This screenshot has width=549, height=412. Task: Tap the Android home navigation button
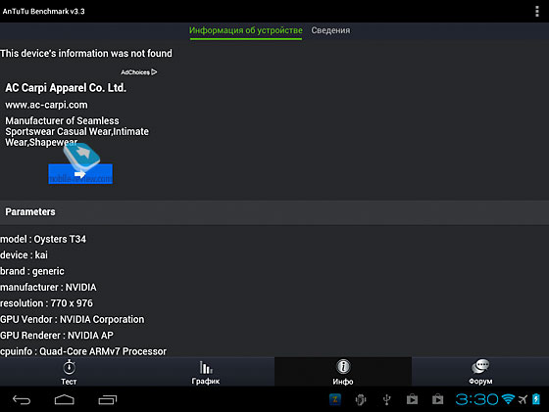pyautogui.click(x=65, y=399)
